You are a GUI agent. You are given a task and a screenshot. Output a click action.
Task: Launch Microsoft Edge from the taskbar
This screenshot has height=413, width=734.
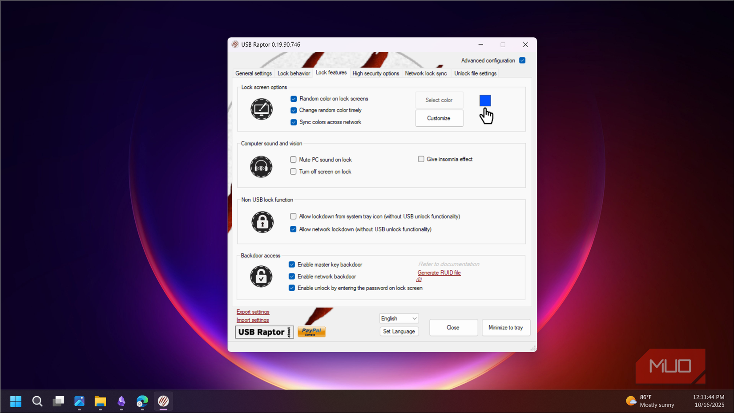142,401
